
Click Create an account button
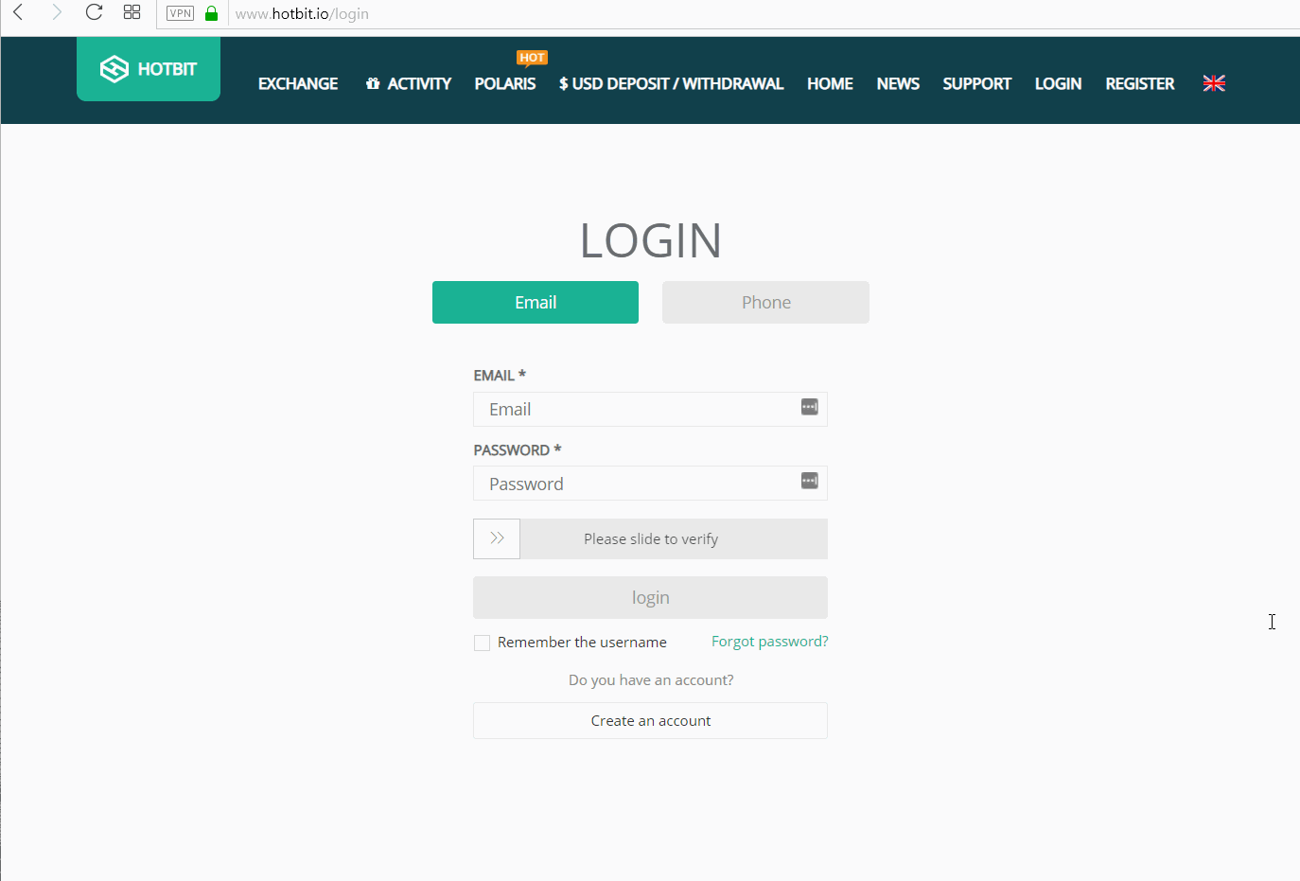(x=651, y=721)
